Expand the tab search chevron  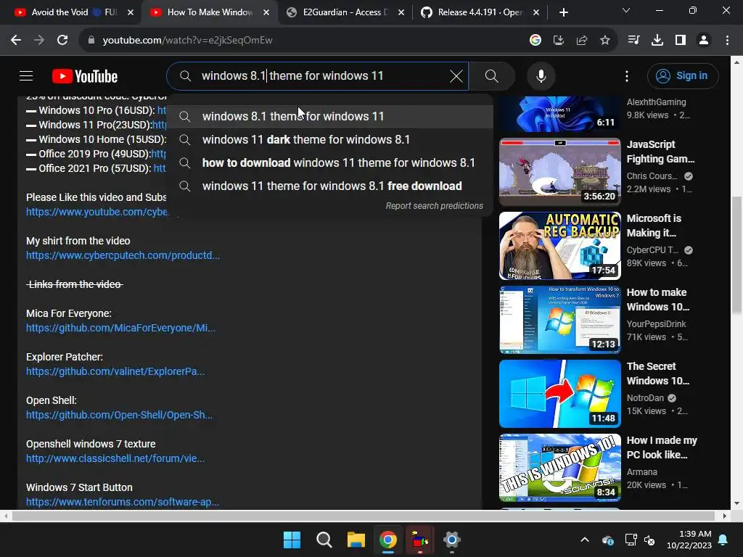tap(626, 10)
